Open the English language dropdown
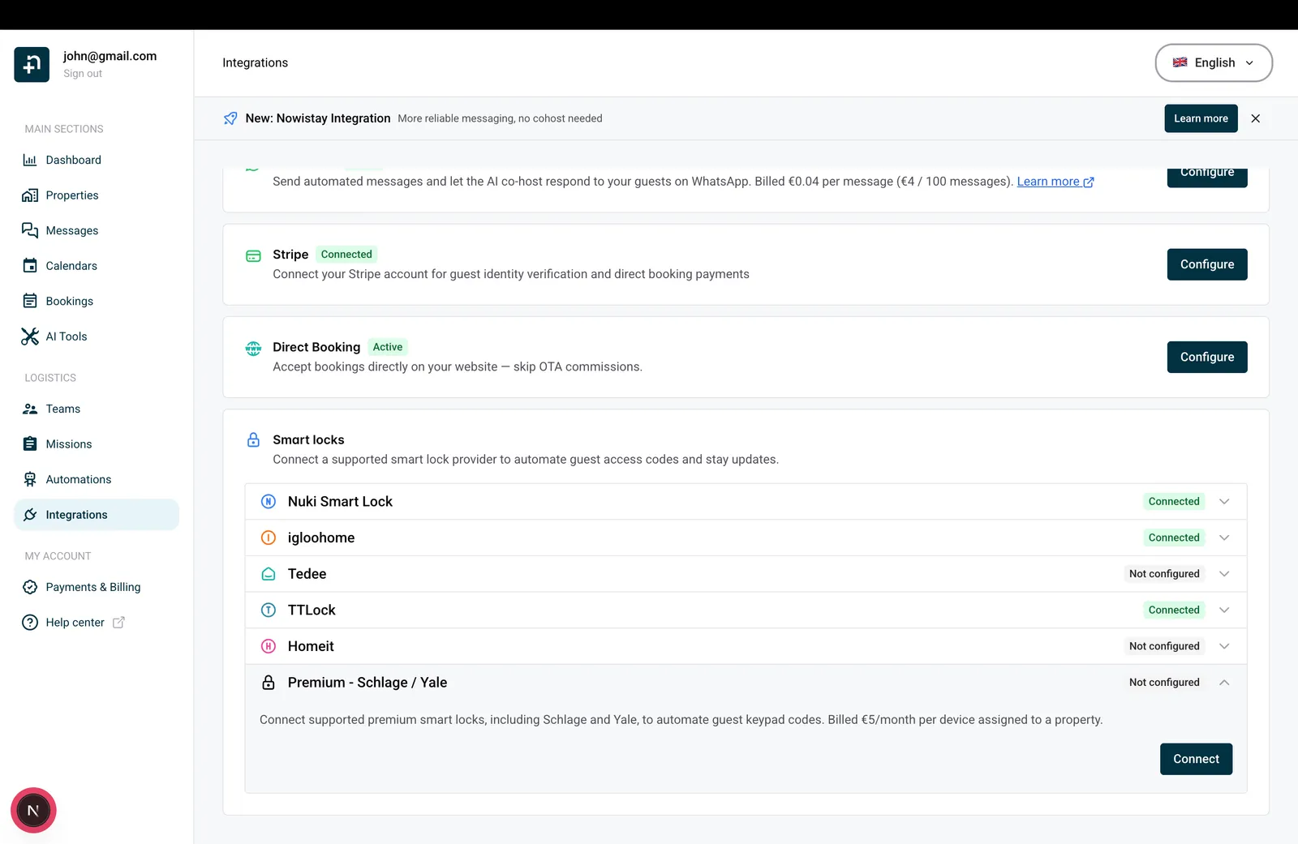 tap(1214, 63)
